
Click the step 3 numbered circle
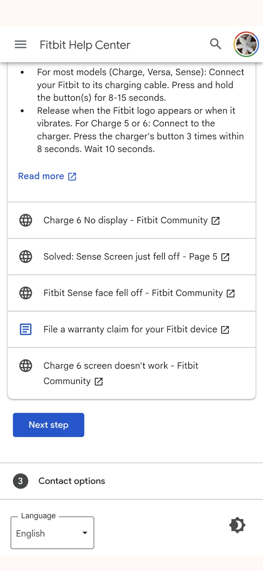(20, 481)
